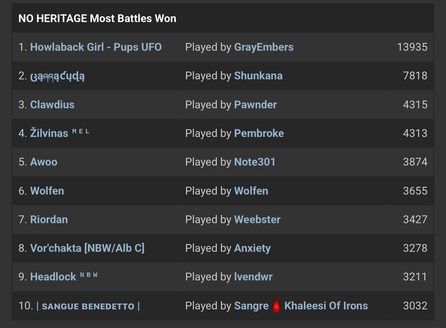Image resolution: width=446 pixels, height=328 pixels.
Task: Visit Weebster's profile
Action: (257, 219)
